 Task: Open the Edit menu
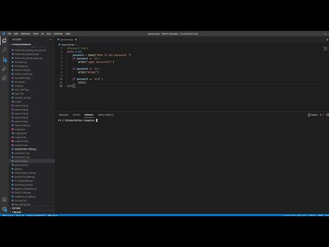click(x=16, y=34)
